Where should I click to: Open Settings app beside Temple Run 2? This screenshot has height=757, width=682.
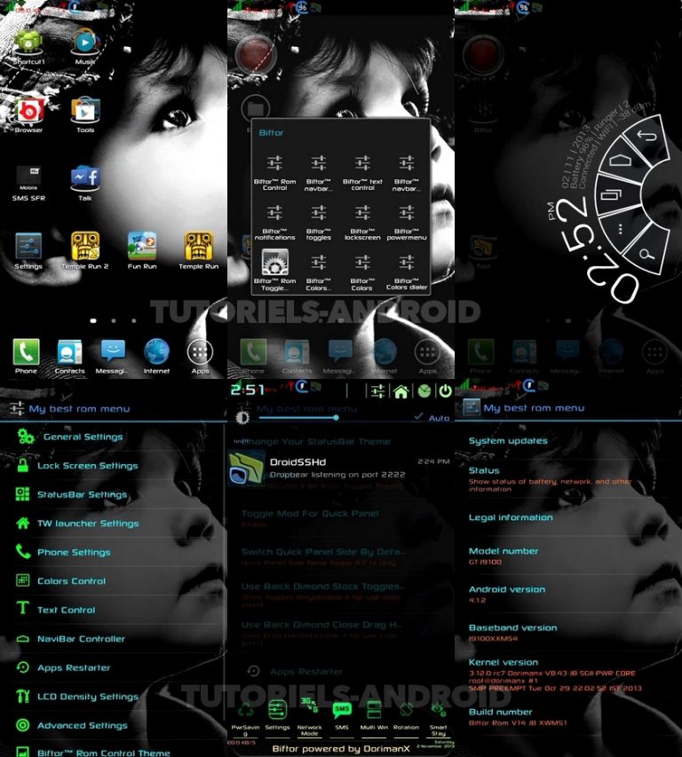pos(28,246)
